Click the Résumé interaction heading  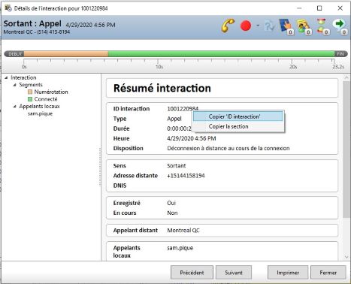tap(162, 88)
